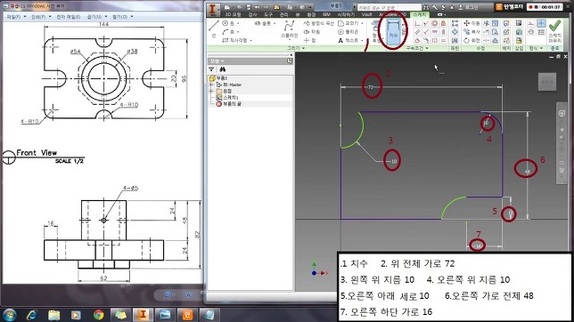
Task: Select the Line tool in Inventor's ribbon
Action: point(213,29)
